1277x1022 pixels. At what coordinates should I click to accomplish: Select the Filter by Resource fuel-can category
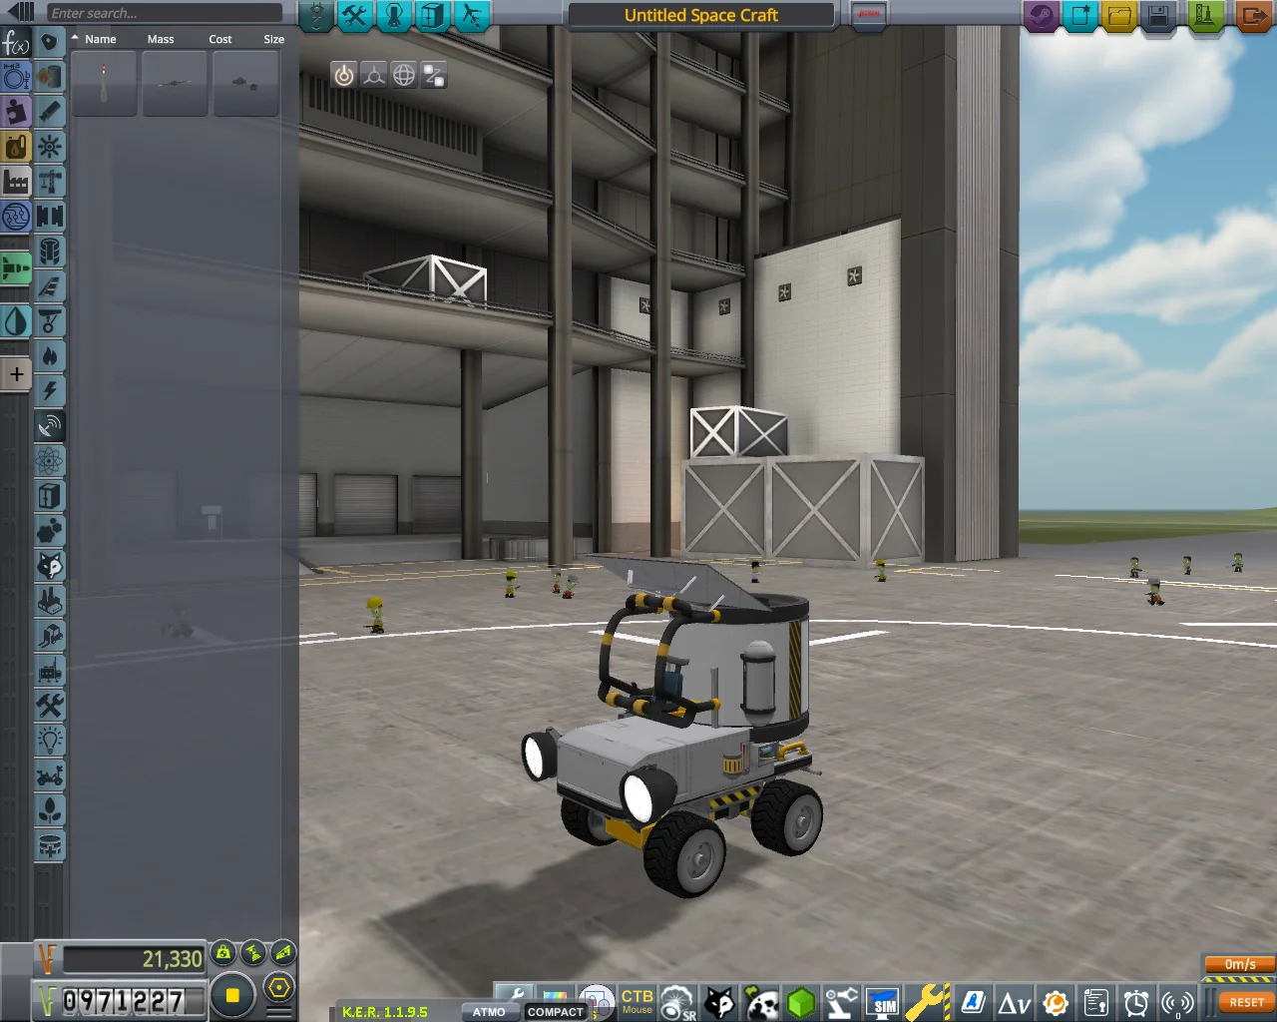tap(16, 147)
